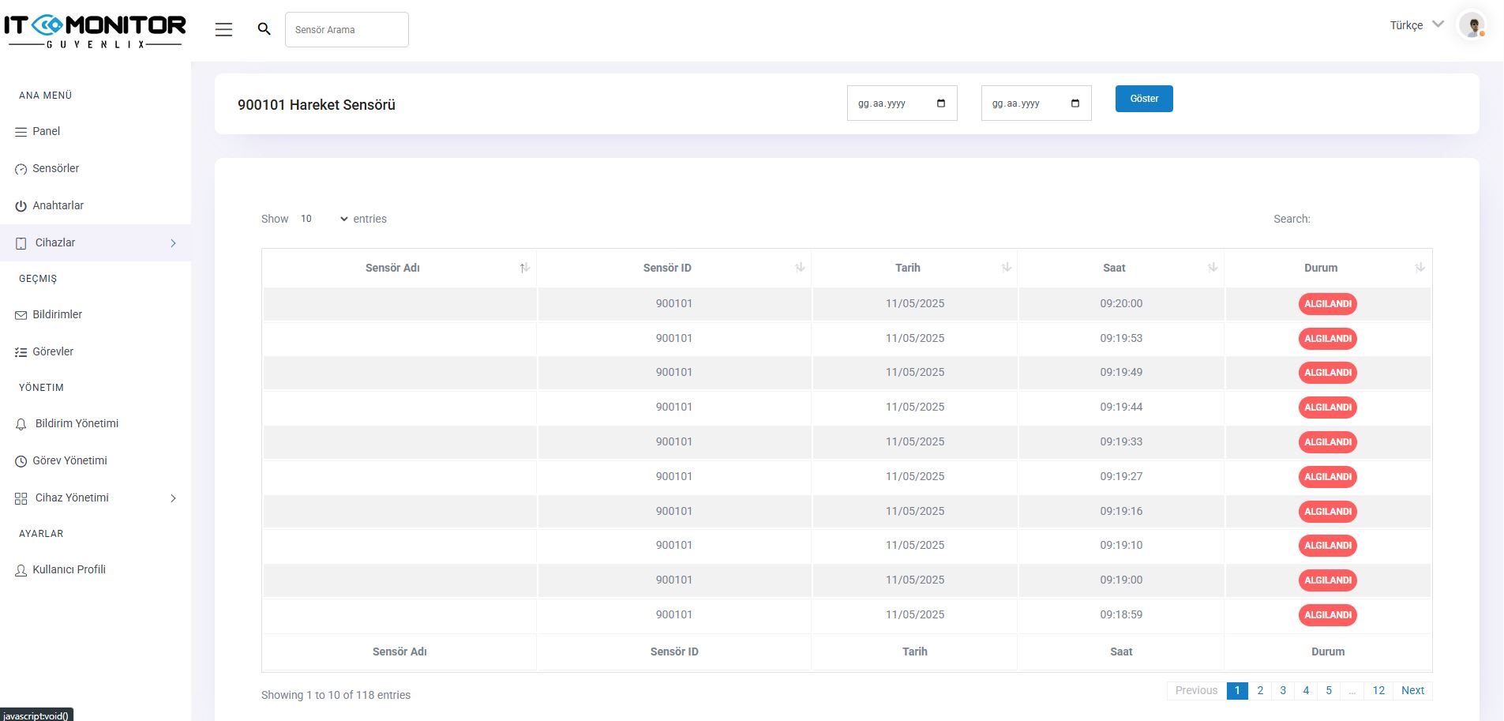Click the Sensör Arama input field
The width and height of the screenshot is (1504, 721).
(x=347, y=30)
